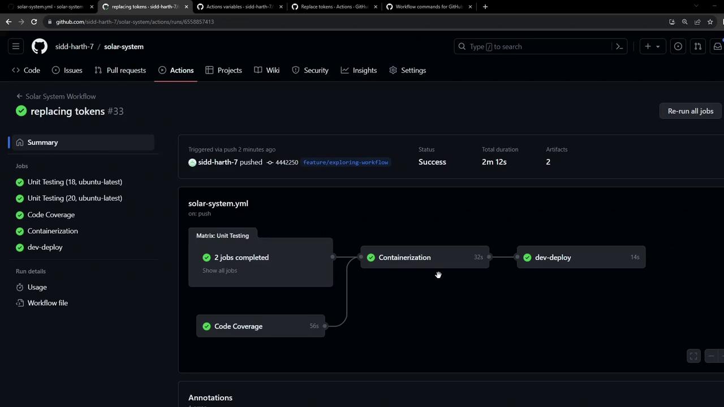Click the pull requests header icon
Screen dimensions: 724x407
coord(698,46)
